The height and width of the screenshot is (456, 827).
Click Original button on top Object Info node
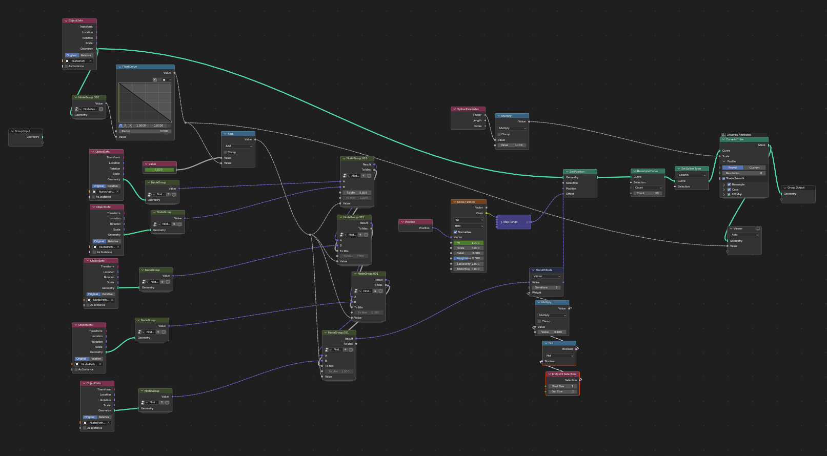71,55
